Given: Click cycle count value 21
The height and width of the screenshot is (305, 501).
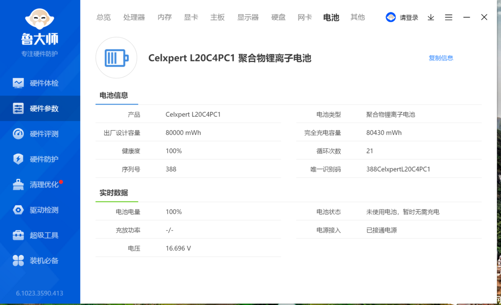Looking at the screenshot, I should 370,151.
